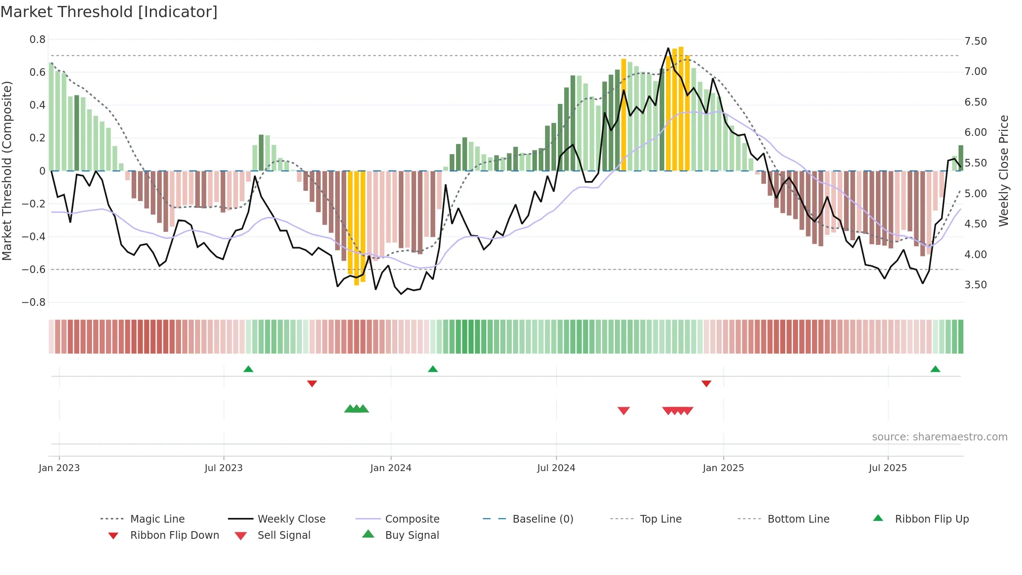Click the isolated Sell Signal triangle near Sep 2024
This screenshot has height=575, width=1022.
click(x=623, y=411)
